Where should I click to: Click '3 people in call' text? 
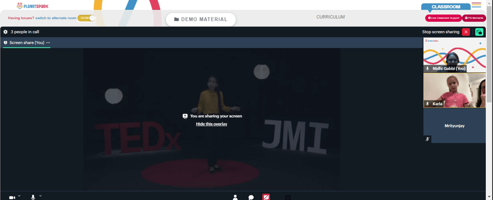click(25, 32)
